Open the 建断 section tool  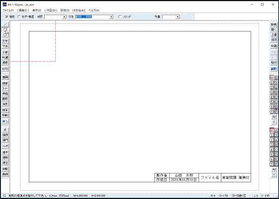pos(5,158)
